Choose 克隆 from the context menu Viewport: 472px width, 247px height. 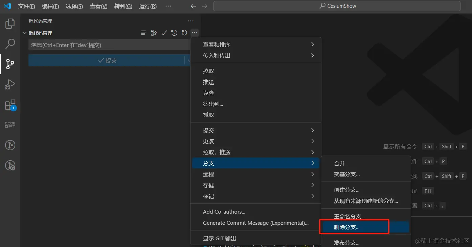tap(256, 93)
